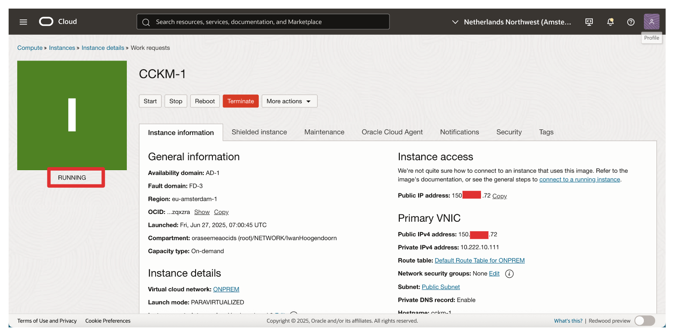674x336 pixels.
Task: Toggle the Redwood preview switch
Action: (x=644, y=321)
